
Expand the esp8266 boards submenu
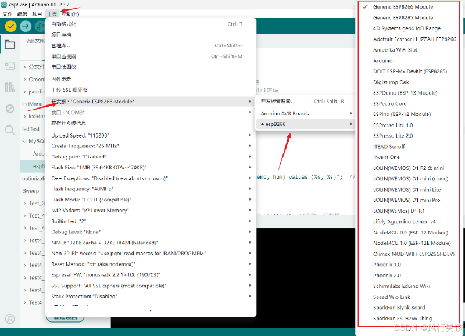305,124
